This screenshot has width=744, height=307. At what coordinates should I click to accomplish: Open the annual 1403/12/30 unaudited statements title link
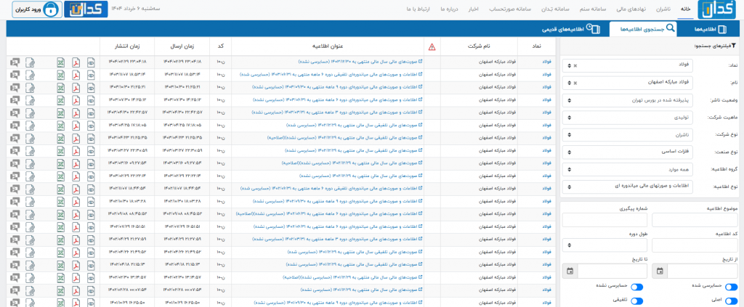(360, 62)
